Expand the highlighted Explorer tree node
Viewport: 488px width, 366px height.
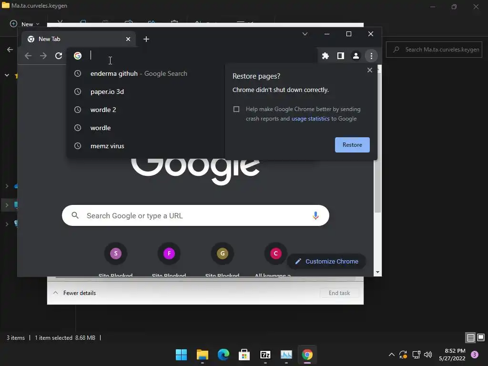coord(7,205)
